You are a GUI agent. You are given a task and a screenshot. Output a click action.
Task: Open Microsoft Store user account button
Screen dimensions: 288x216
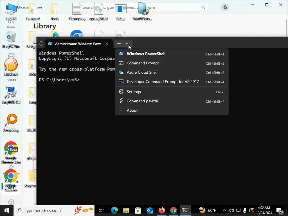click(225, 7)
